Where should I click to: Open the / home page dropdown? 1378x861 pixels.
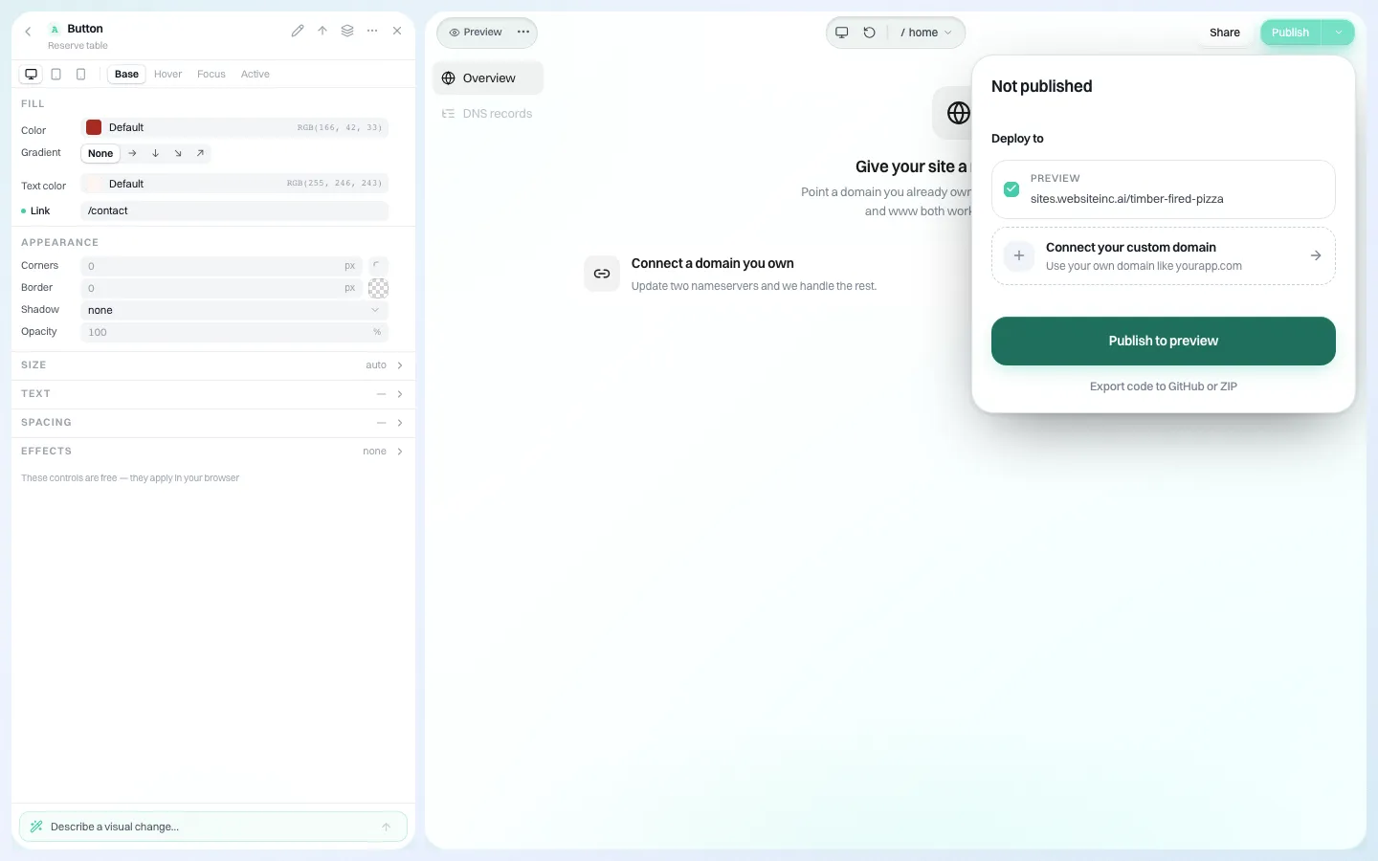click(x=925, y=33)
